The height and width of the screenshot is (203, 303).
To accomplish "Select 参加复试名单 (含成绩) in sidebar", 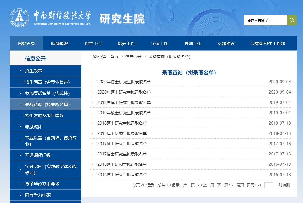I will 47,93.
